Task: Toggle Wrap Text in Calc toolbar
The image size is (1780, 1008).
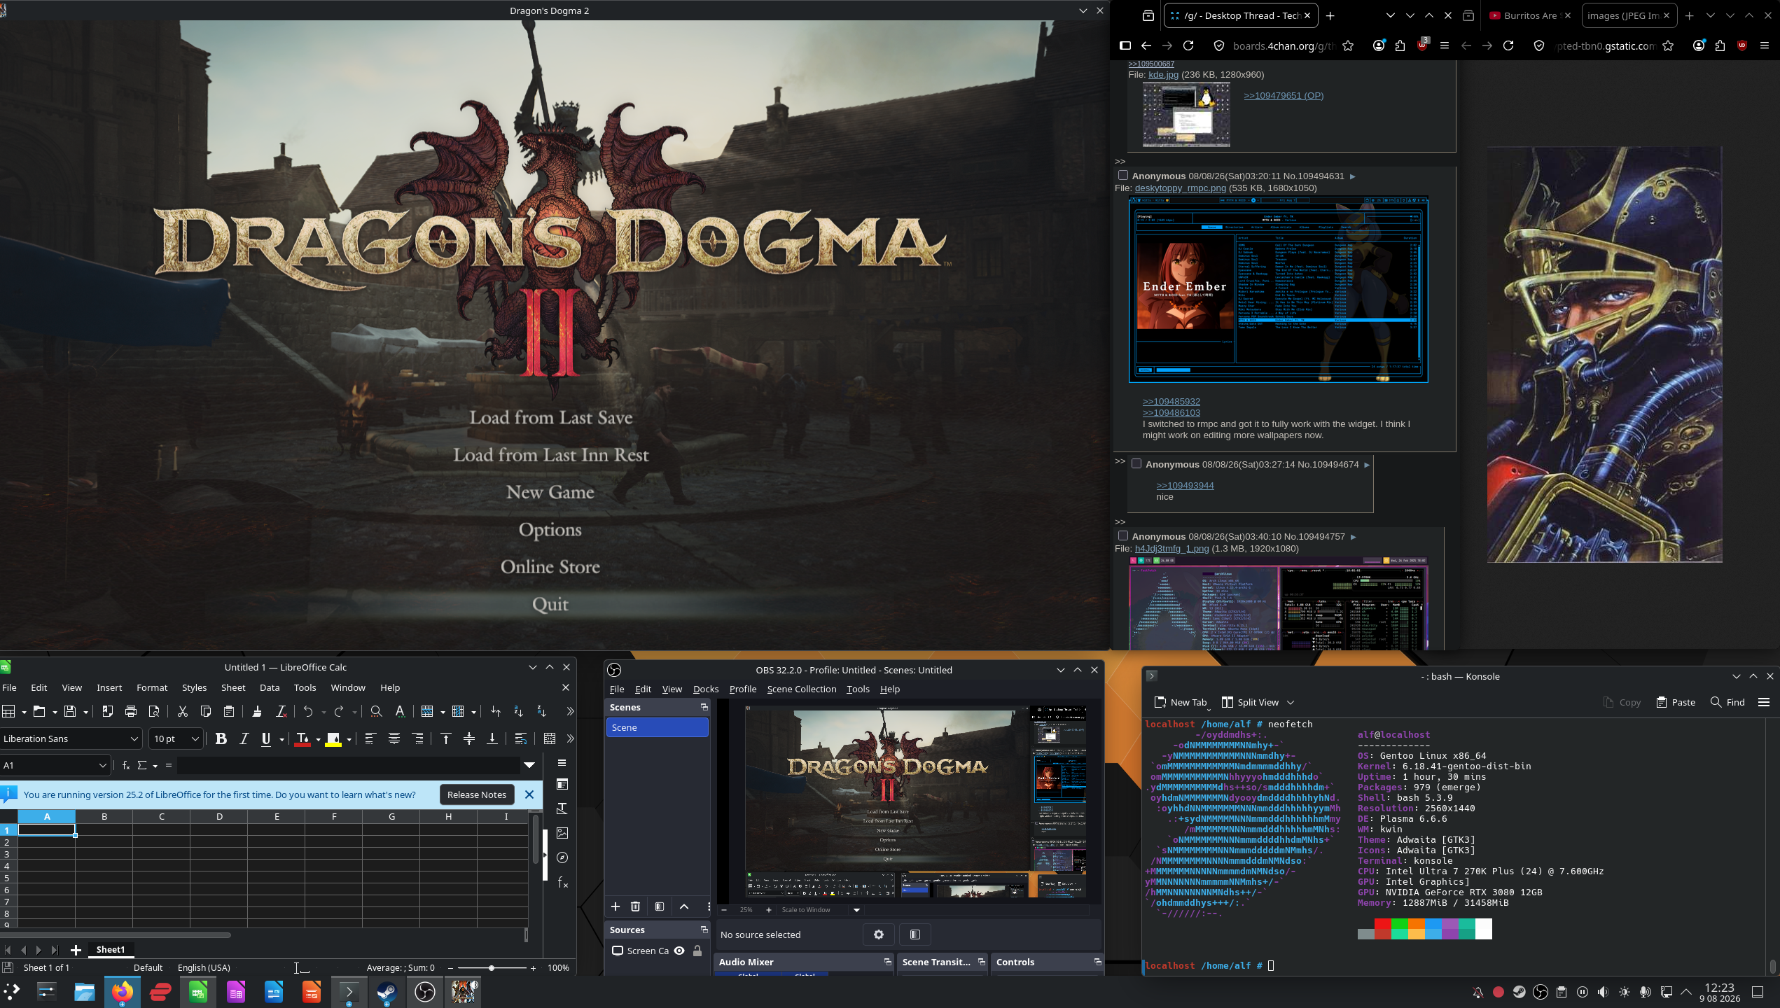Action: click(x=520, y=738)
